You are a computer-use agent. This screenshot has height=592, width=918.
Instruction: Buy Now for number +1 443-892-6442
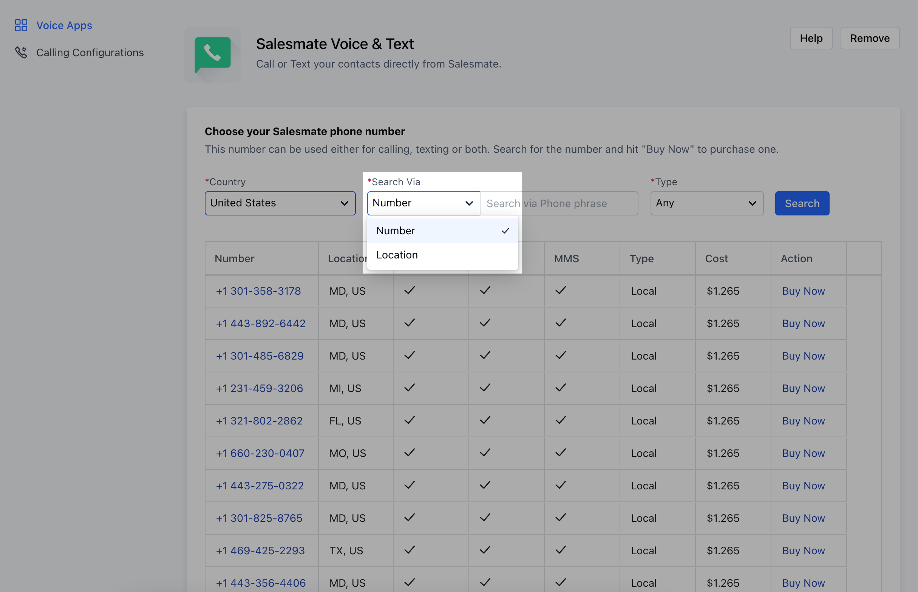point(803,323)
